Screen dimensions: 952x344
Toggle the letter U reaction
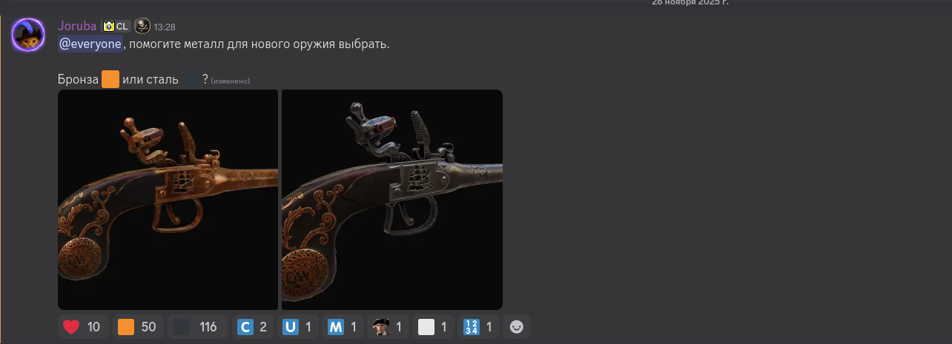tap(298, 327)
